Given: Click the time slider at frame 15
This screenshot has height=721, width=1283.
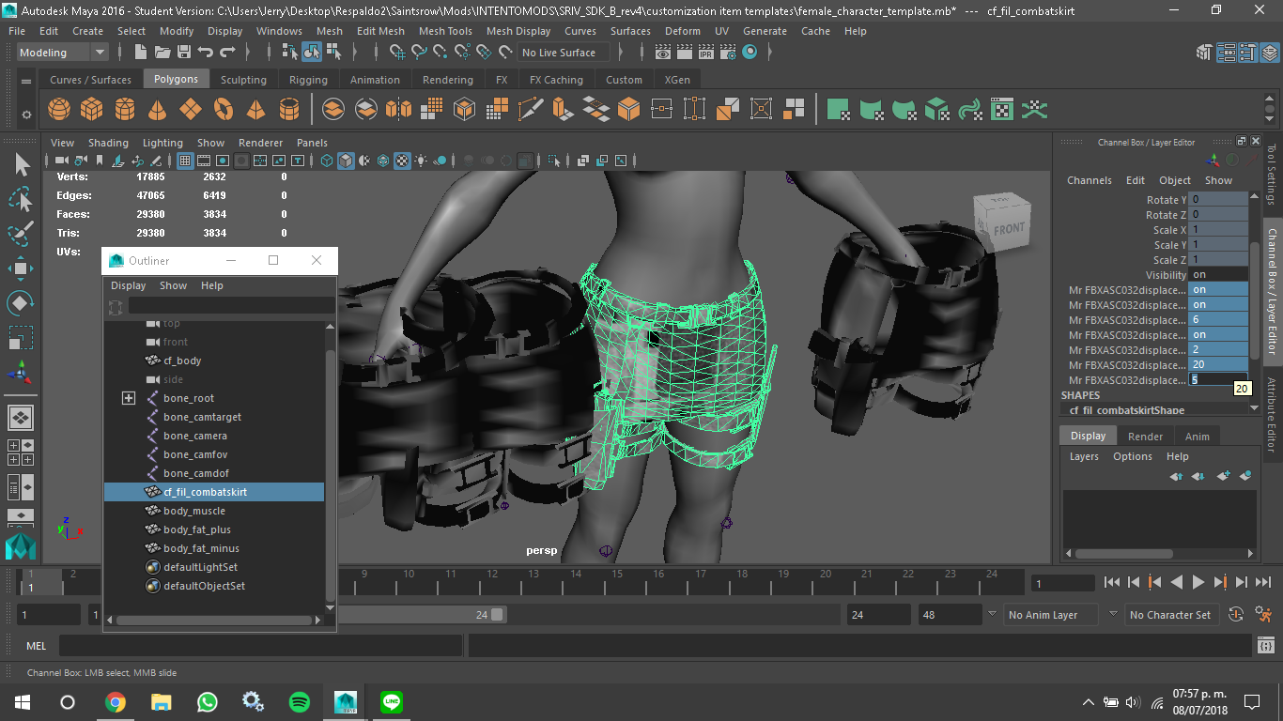Looking at the screenshot, I should pos(617,580).
